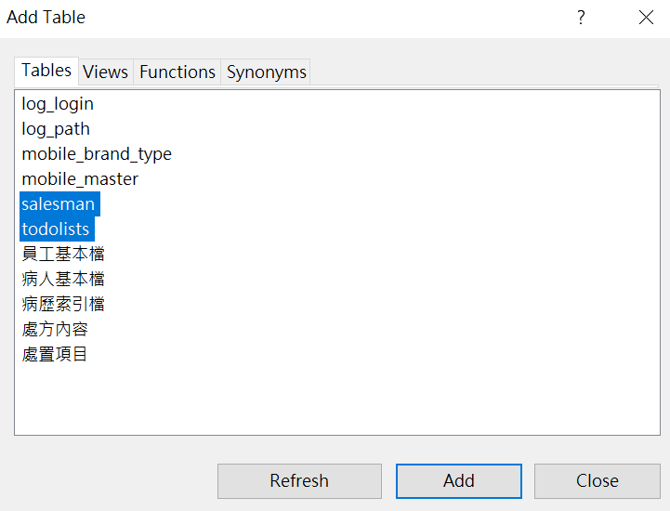The image size is (670, 511).
Task: Switch to the Tables tab
Action: click(x=46, y=71)
